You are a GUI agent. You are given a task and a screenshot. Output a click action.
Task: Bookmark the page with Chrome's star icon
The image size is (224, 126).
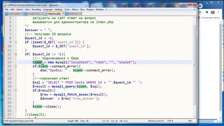pyautogui.click(x=200, y=12)
